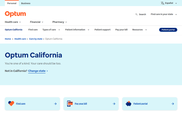
Task: Expand the Resources submenu
Action: coord(140,30)
